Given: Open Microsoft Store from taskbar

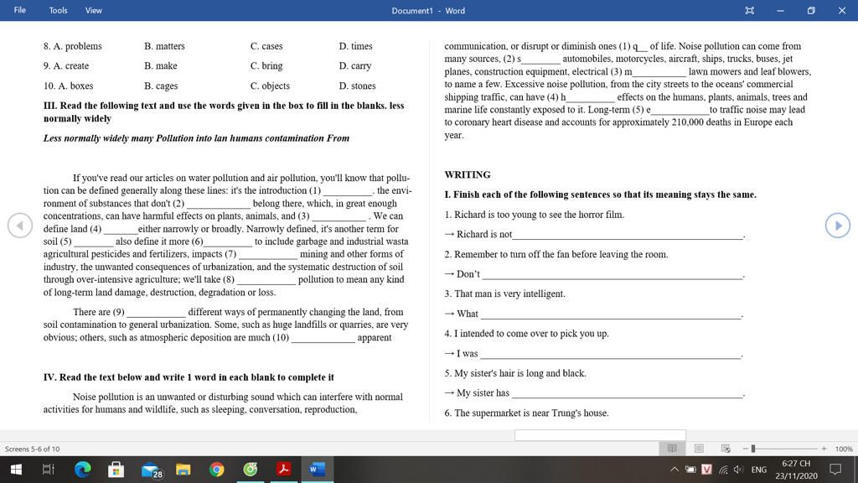Looking at the screenshot, I should 116,470.
